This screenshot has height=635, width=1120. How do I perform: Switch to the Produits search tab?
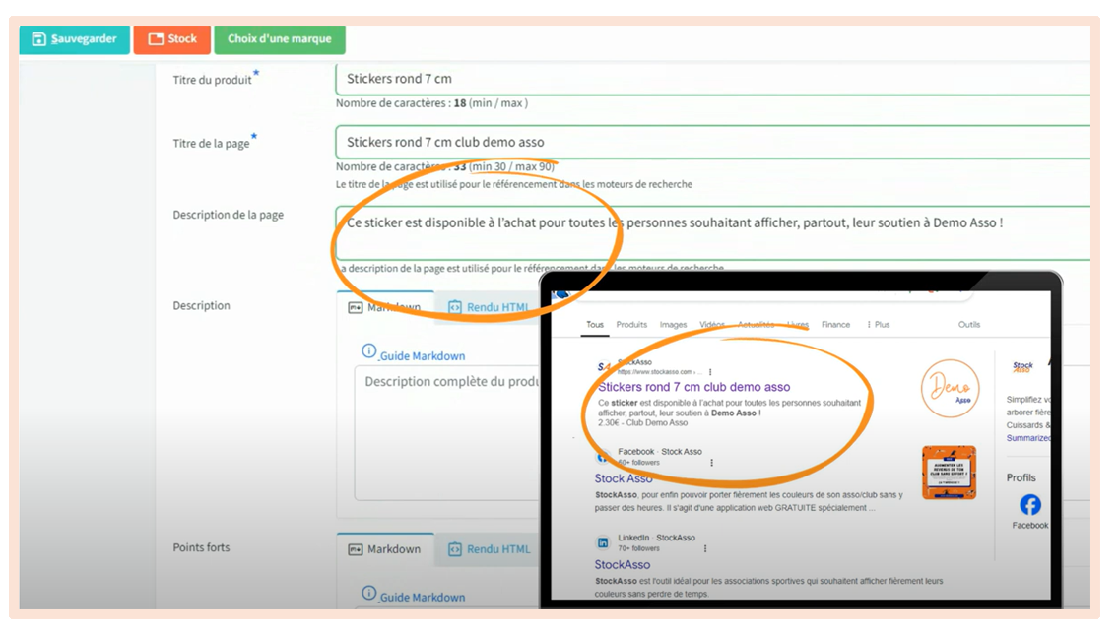point(631,325)
